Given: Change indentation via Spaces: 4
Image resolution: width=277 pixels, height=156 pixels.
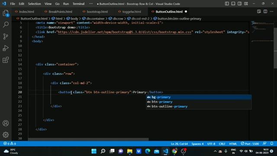Looking at the screenshot, I should click(197, 144).
